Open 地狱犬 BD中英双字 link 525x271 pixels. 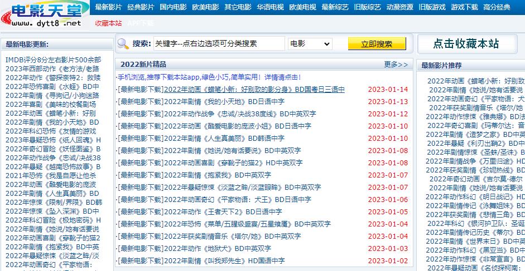coord(218,249)
